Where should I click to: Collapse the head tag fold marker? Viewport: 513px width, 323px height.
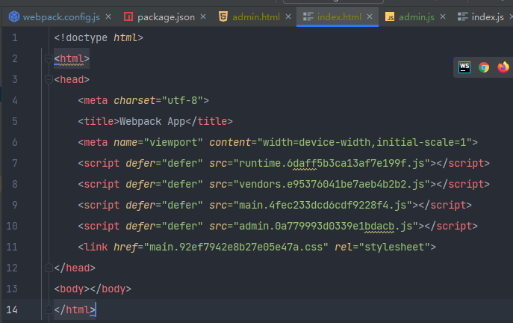point(49,79)
